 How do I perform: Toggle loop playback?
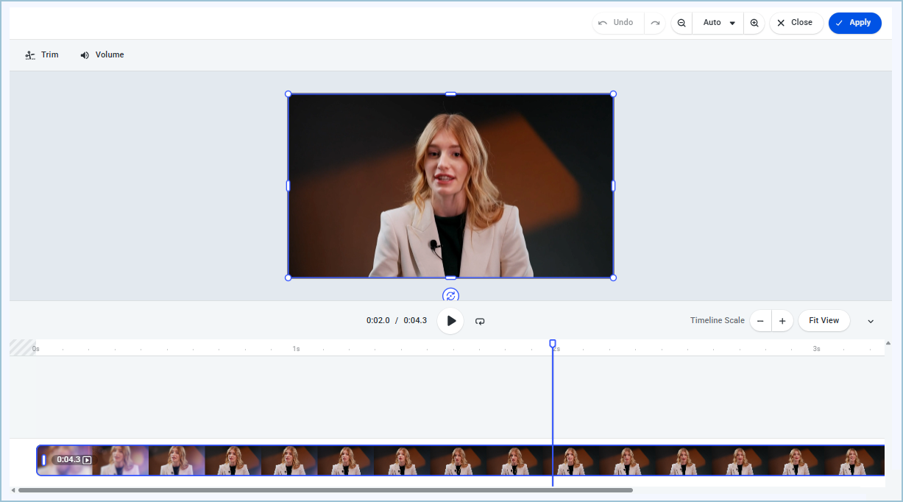point(480,320)
